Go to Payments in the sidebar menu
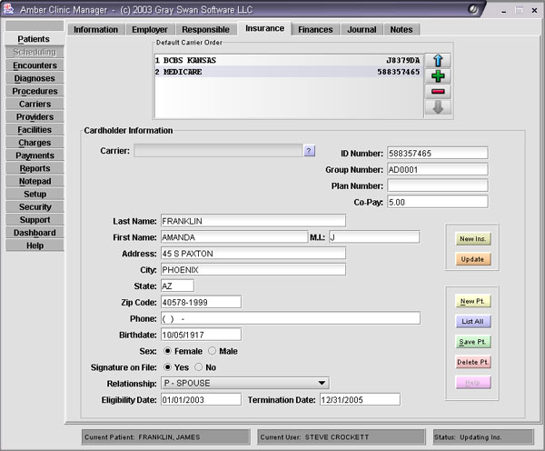 [35, 155]
